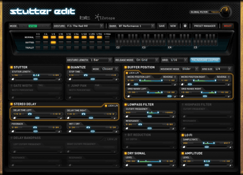Toggle the Normal 1/4 grid cell
Screen dimensions: 243x175
coord(46,37)
